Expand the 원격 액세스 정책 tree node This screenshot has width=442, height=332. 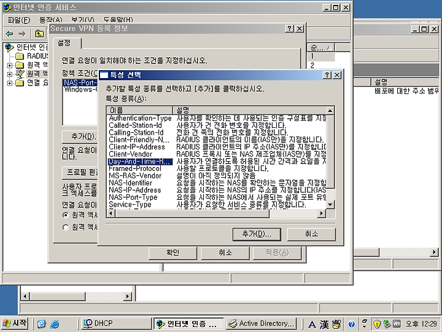[x=10, y=74]
